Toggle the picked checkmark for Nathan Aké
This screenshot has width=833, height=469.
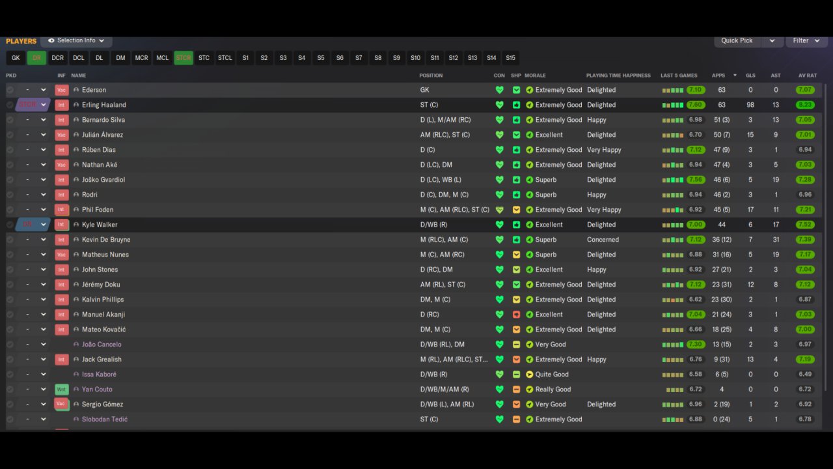(x=10, y=165)
